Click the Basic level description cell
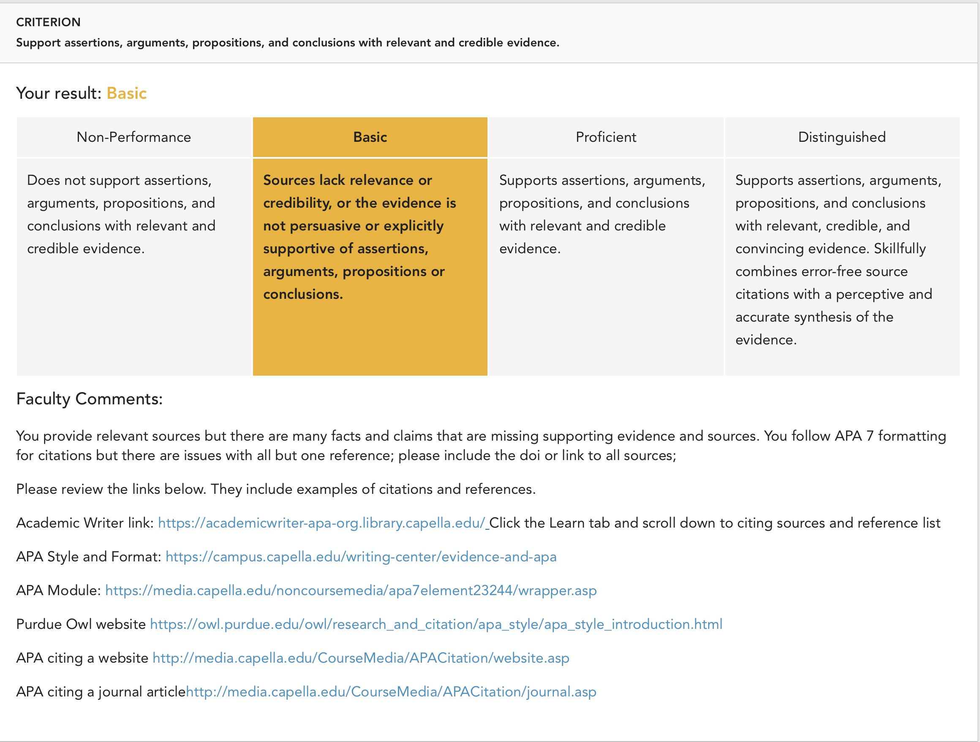980x742 pixels. click(370, 267)
